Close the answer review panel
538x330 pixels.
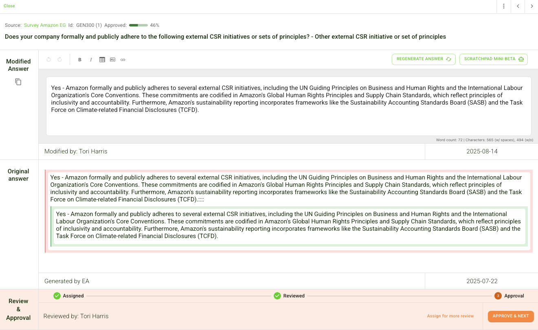[x=9, y=6]
